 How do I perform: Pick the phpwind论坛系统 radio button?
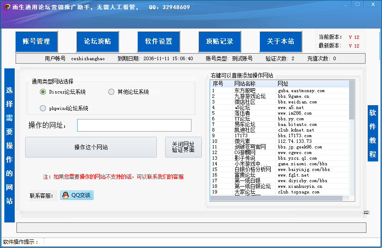tap(43, 108)
